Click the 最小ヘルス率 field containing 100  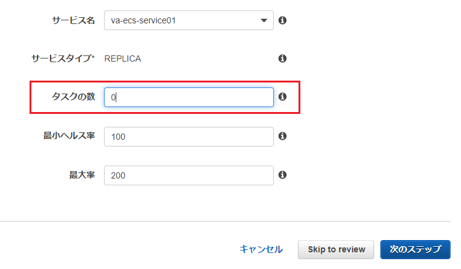coord(188,137)
